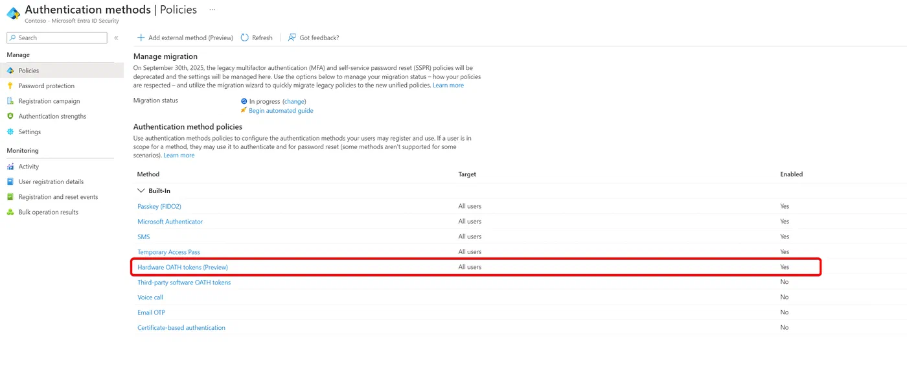Click the plus icon for external method

point(141,38)
